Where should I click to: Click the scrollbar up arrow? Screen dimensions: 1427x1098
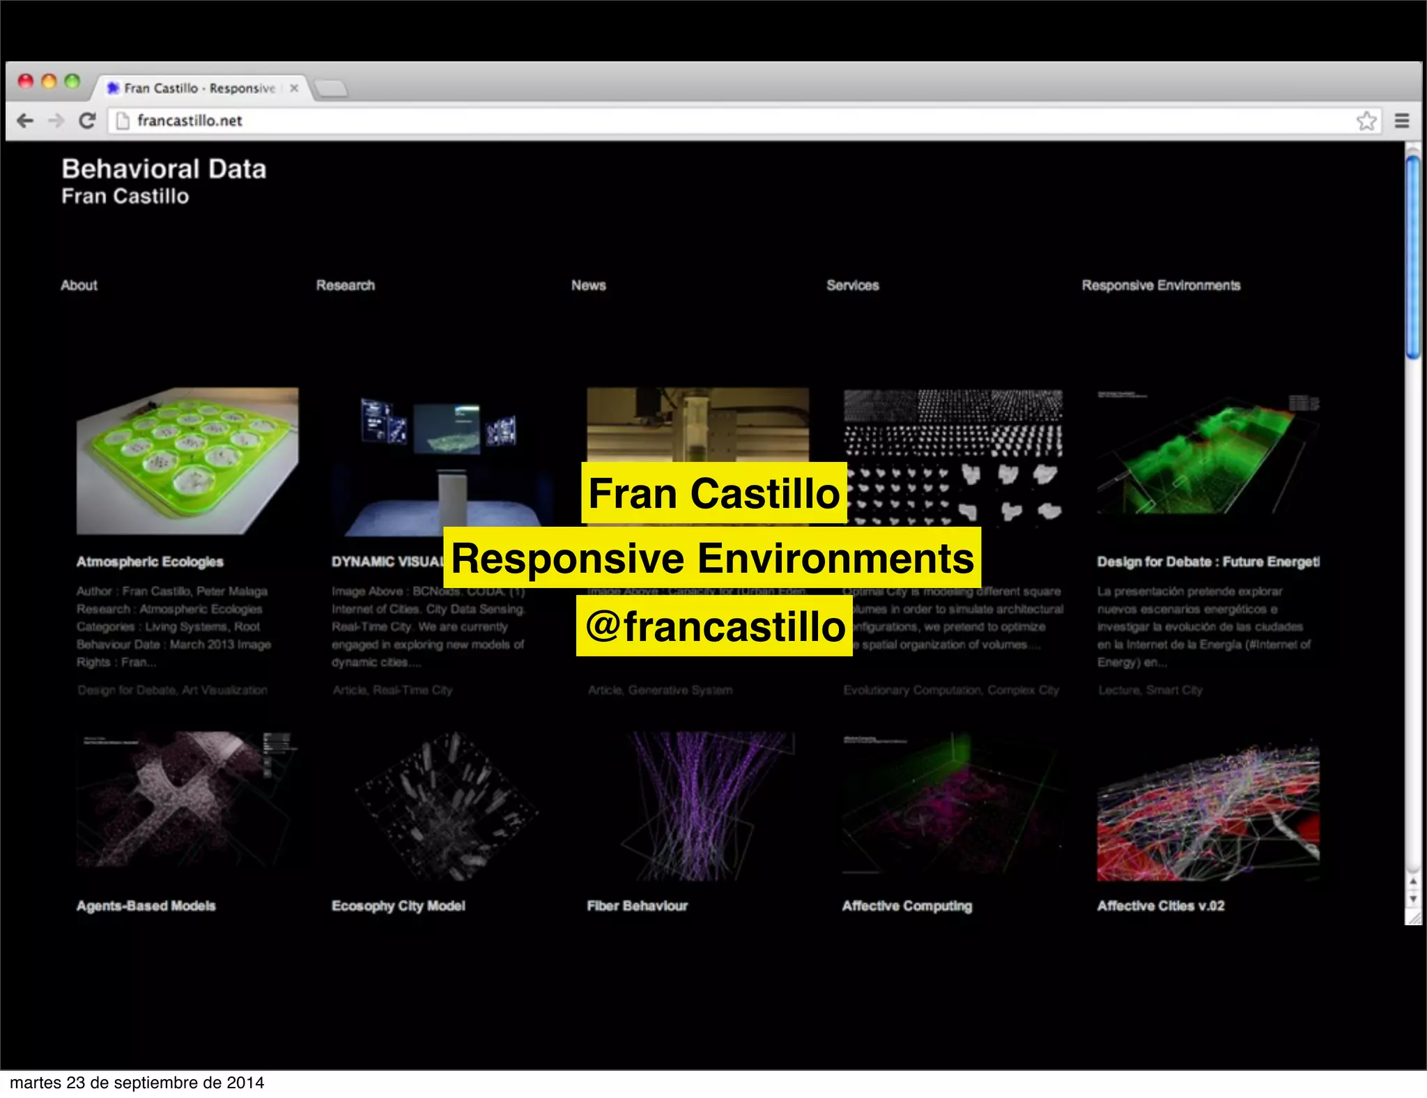point(1413,881)
